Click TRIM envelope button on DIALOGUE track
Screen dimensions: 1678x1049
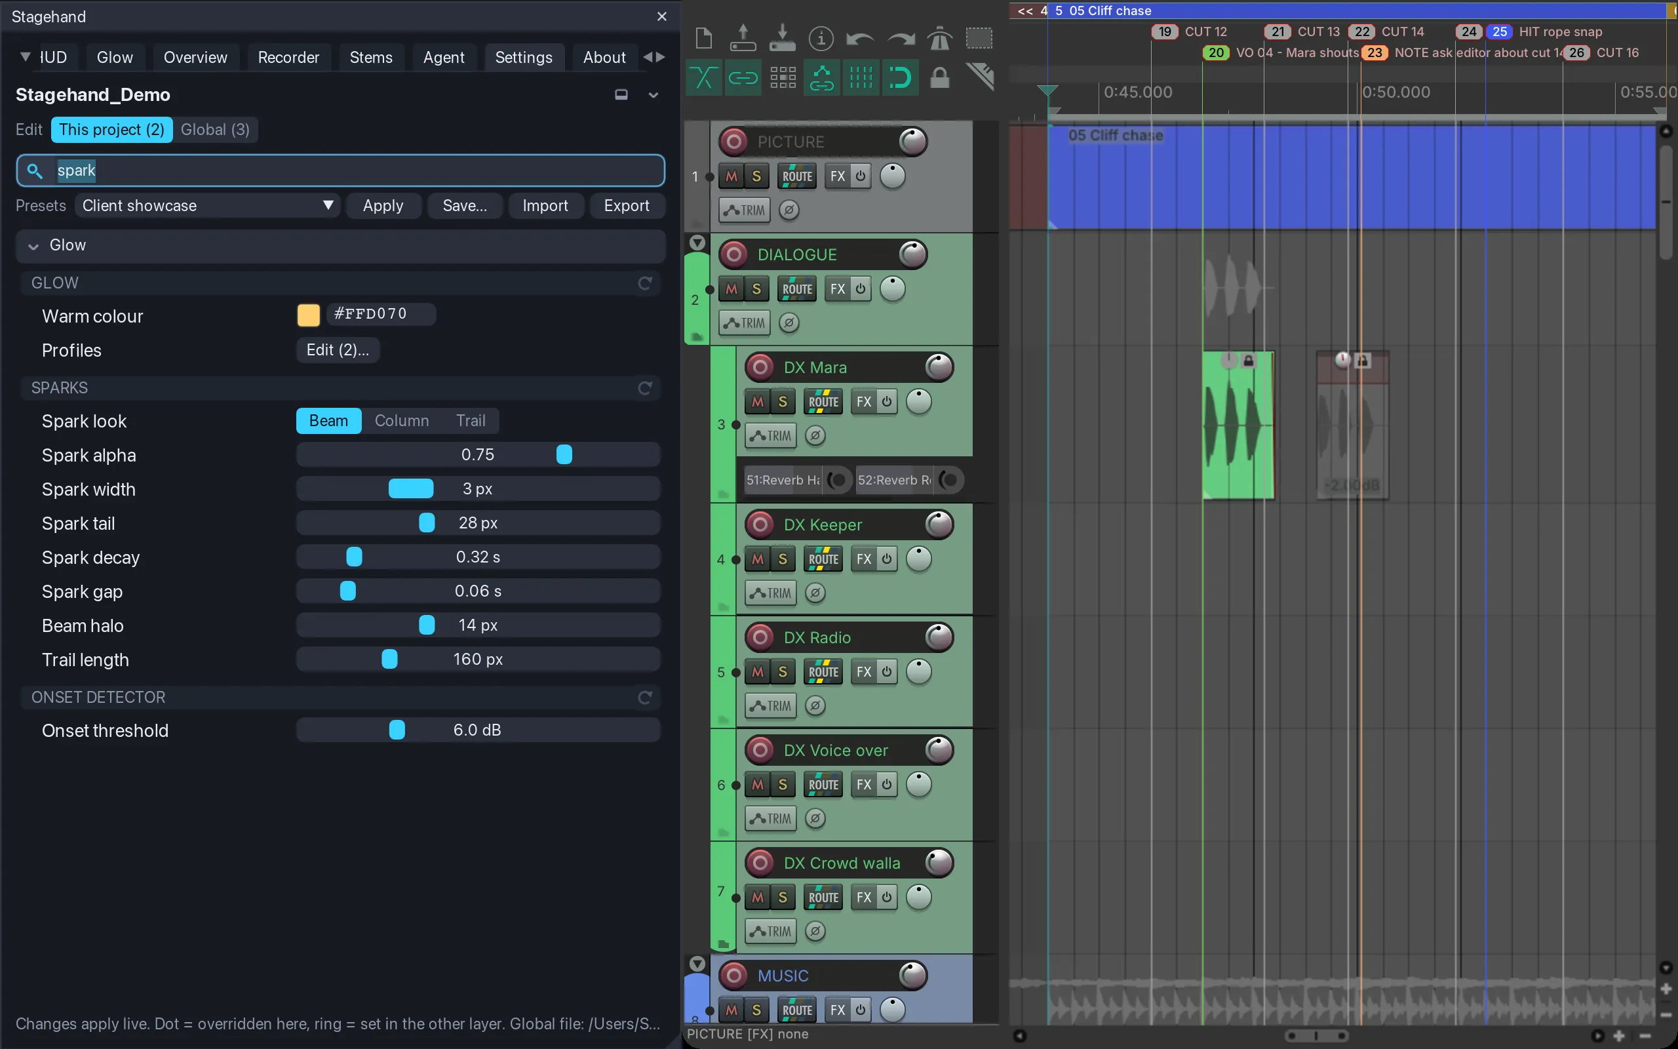click(745, 323)
